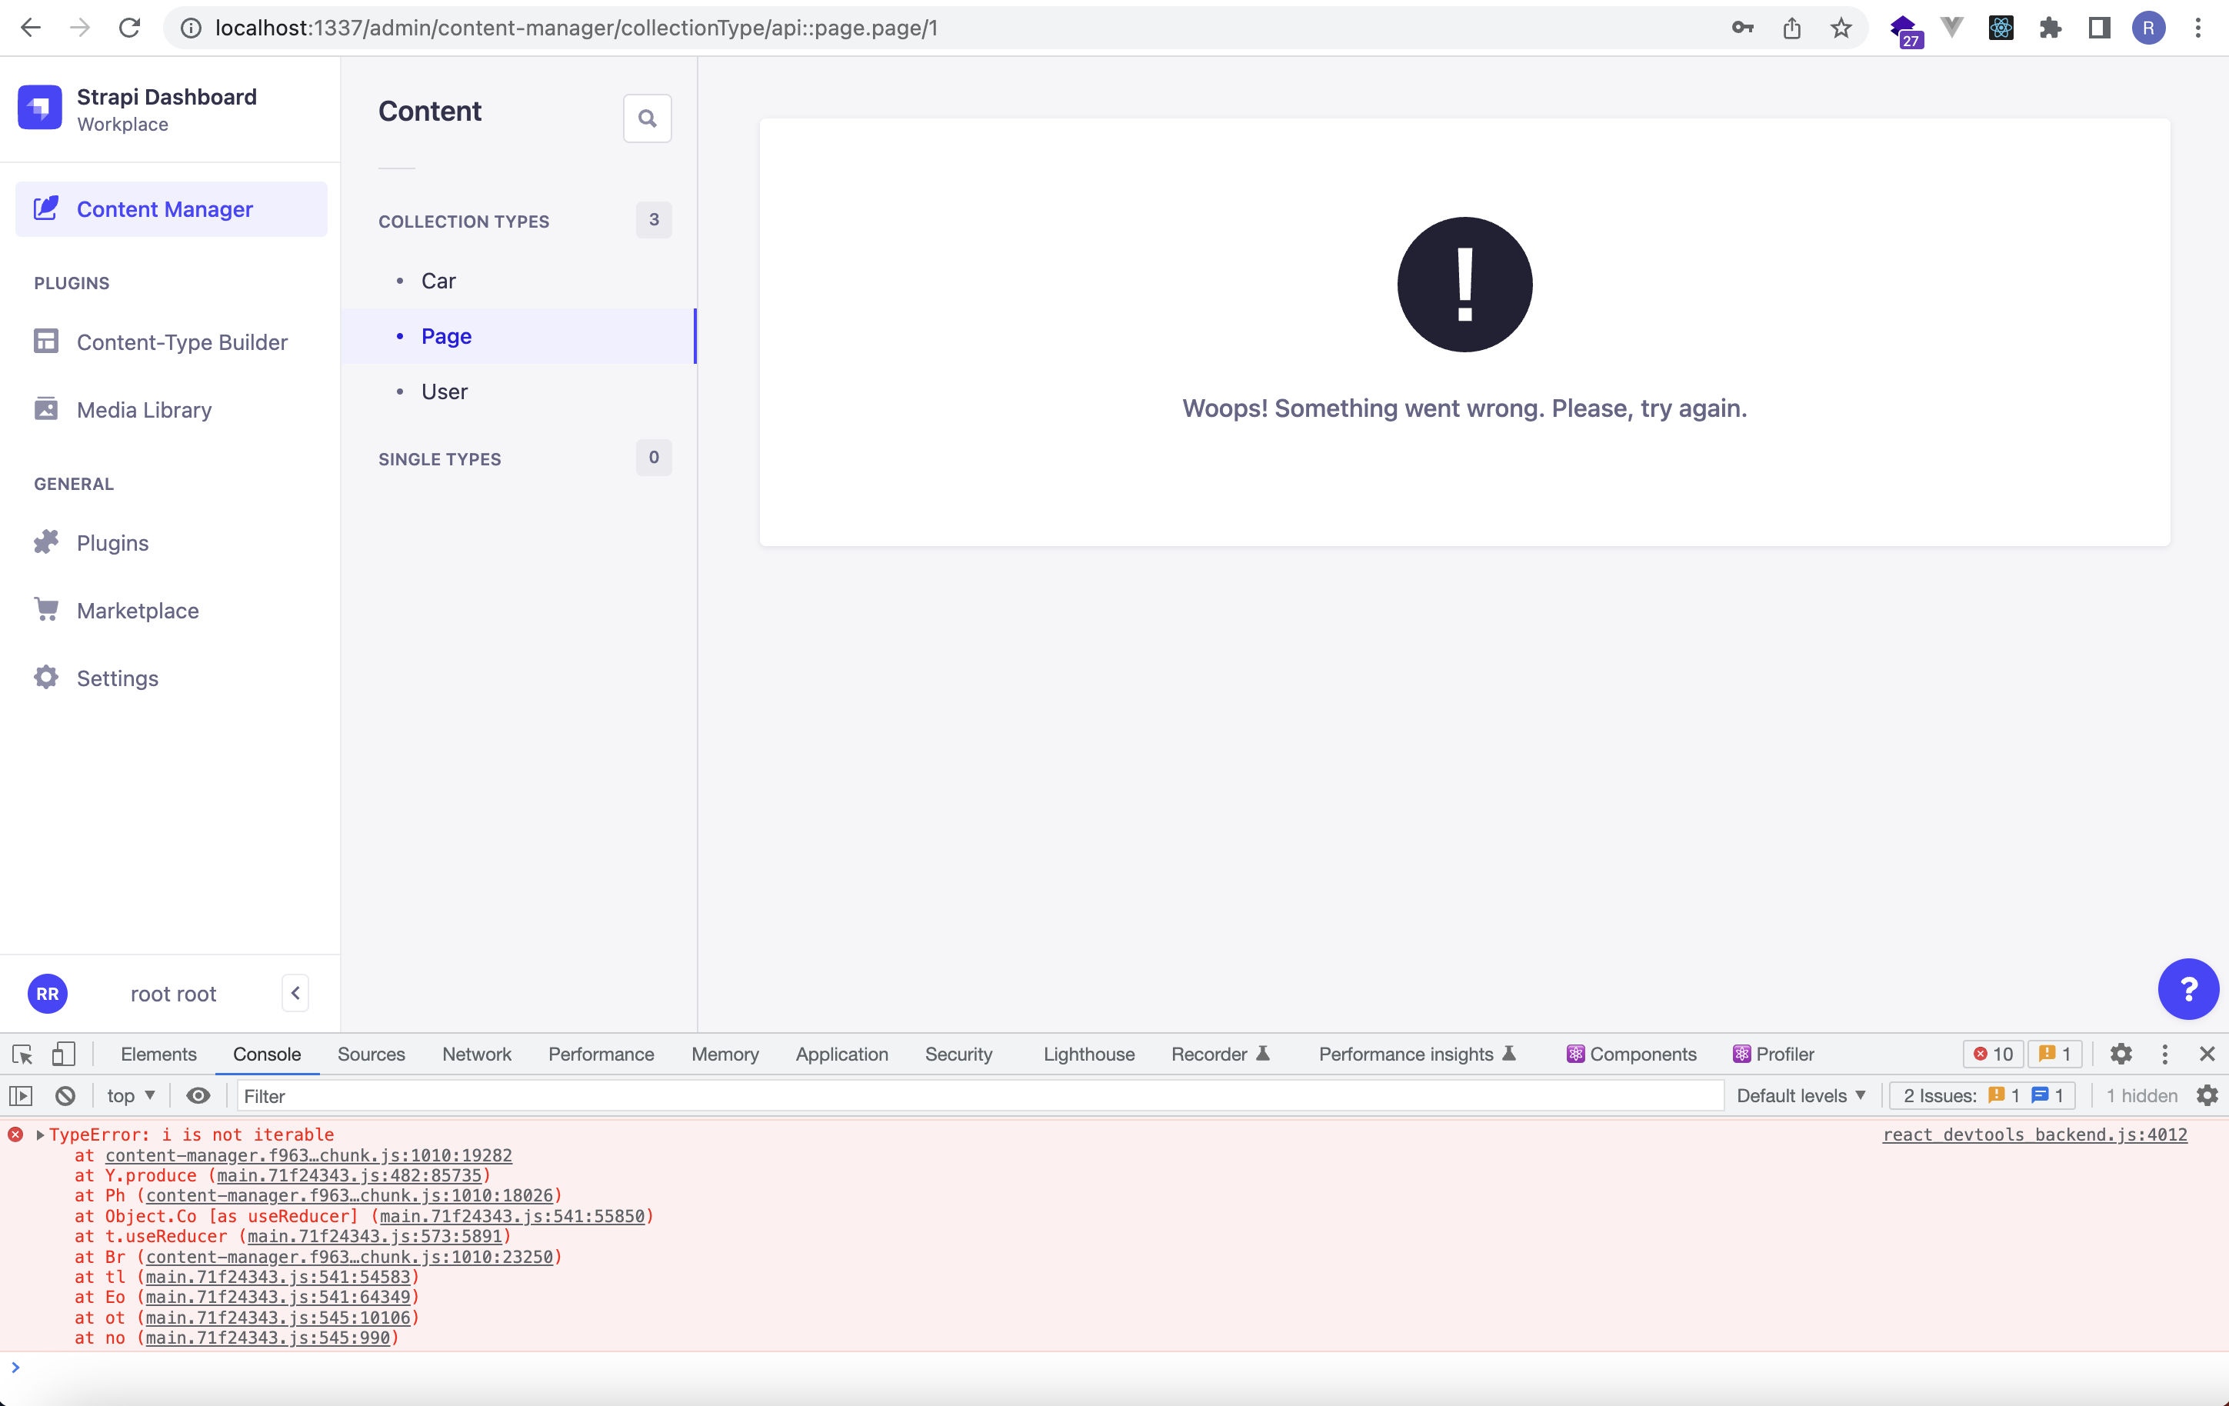
Task: Open the Media Library
Action: point(144,409)
